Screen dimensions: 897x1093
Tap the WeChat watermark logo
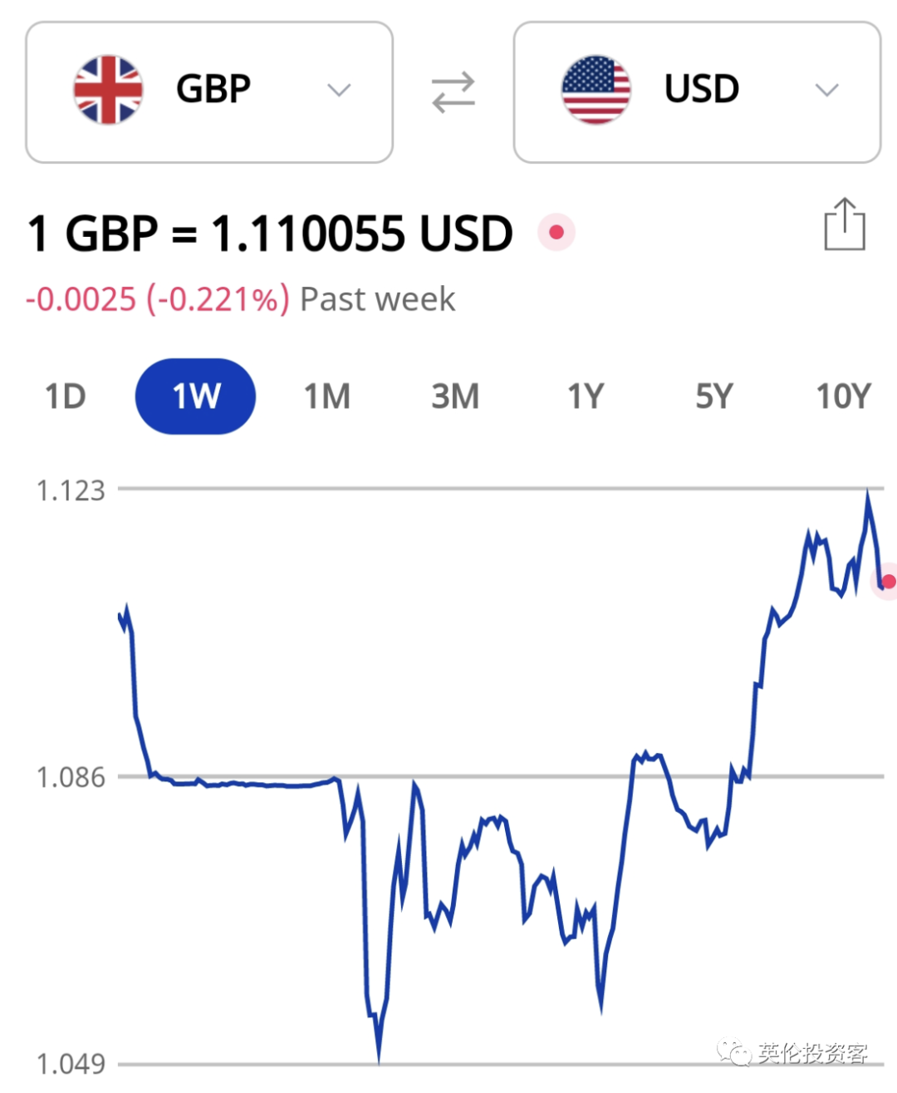pyautogui.click(x=733, y=1052)
